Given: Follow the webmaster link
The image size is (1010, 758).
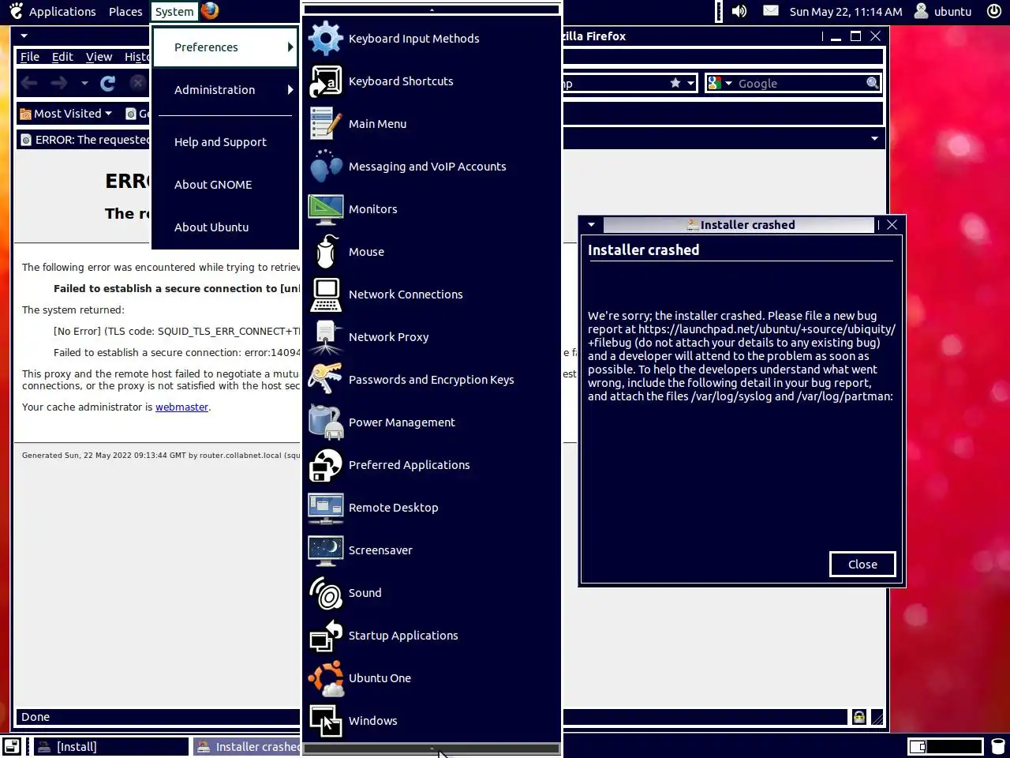Looking at the screenshot, I should pos(181,407).
